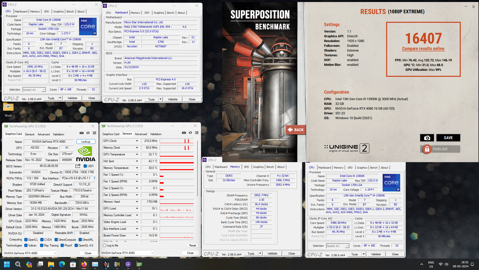Toggle the PhysX checkbox
This screenshot has width=479, height=270.
62,245
